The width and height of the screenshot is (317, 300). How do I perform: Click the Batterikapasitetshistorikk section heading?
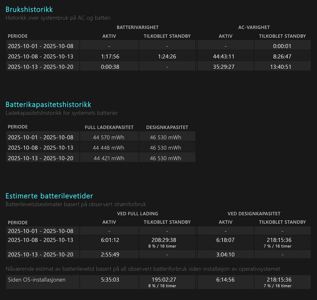(x=48, y=105)
